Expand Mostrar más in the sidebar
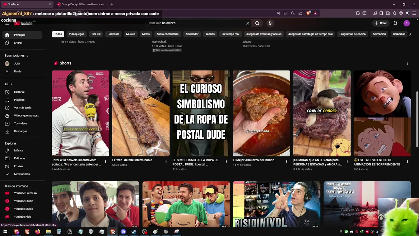 (22, 174)
